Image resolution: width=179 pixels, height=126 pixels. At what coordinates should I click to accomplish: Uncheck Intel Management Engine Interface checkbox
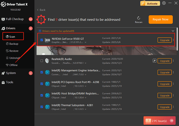pyautogui.click(x=42, y=72)
